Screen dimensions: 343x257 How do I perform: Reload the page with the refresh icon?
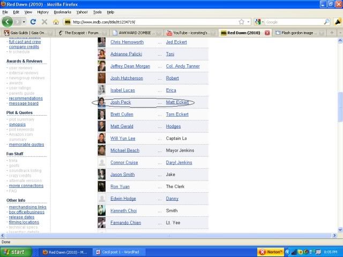[x=33, y=22]
